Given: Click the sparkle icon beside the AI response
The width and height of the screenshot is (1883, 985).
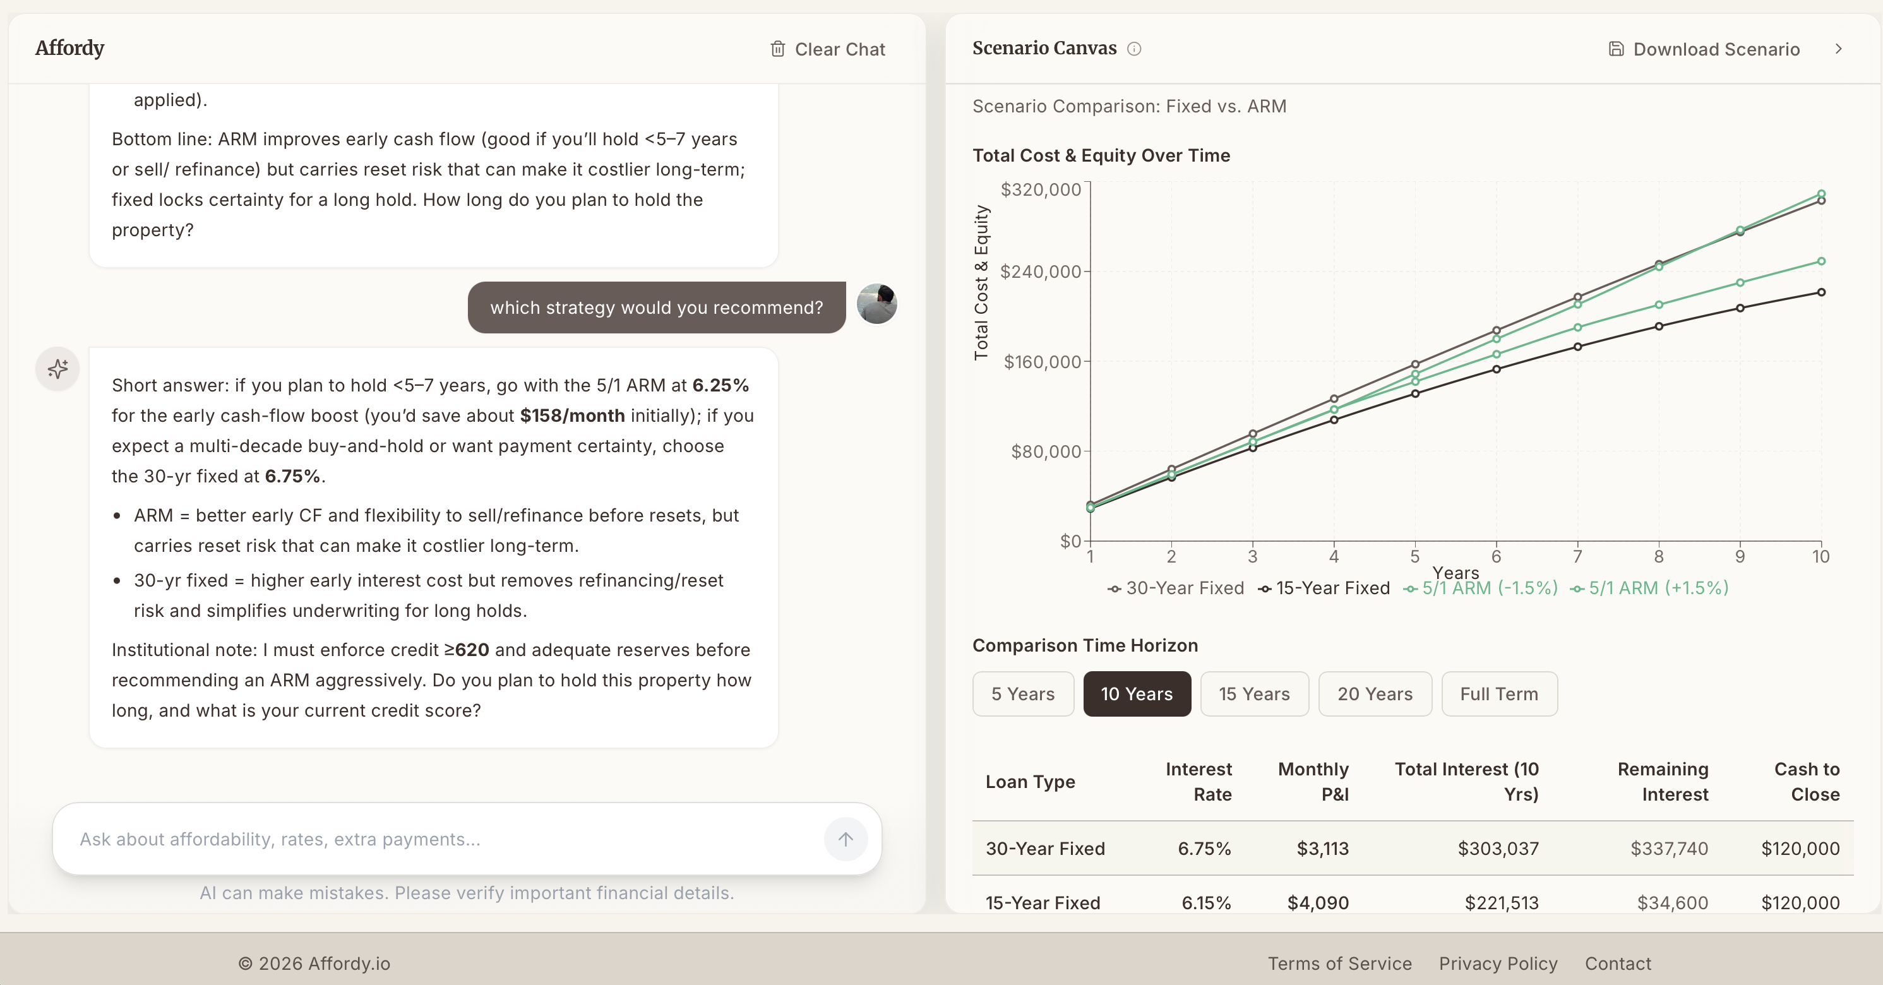Looking at the screenshot, I should pyautogui.click(x=57, y=369).
